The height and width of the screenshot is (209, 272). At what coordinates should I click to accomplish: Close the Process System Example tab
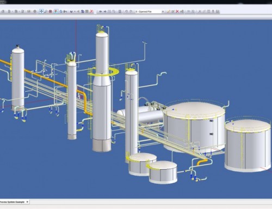pyautogui.click(x=27, y=202)
